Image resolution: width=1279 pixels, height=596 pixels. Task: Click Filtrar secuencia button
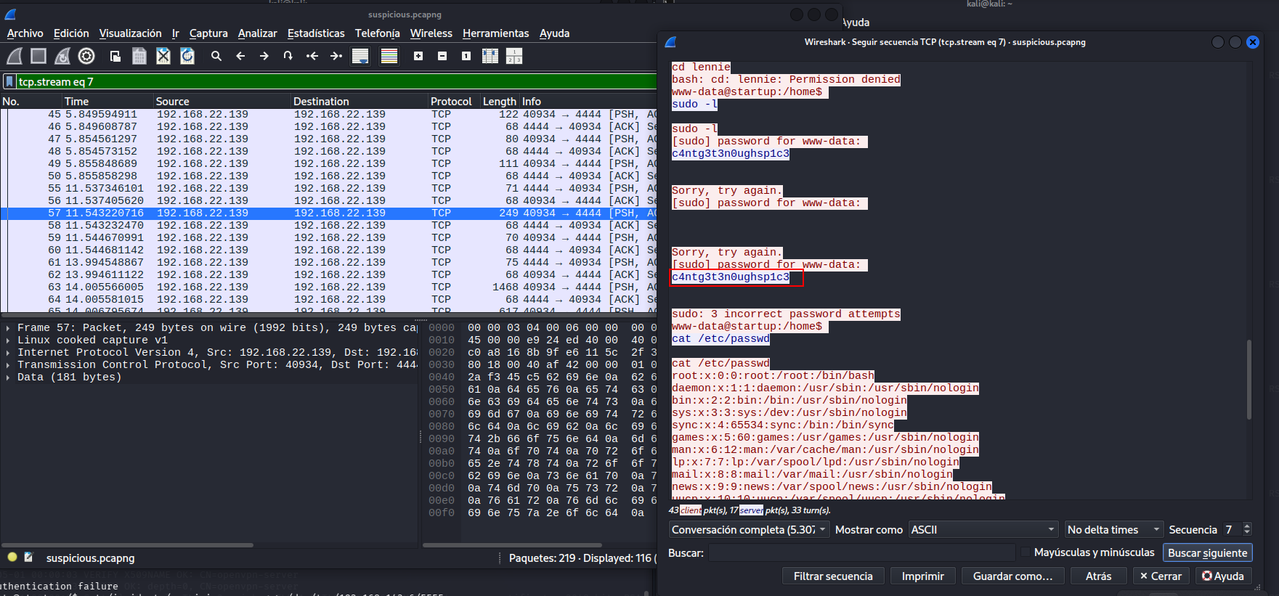point(833,576)
